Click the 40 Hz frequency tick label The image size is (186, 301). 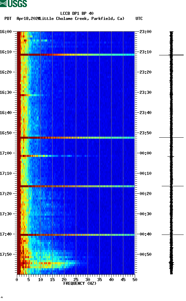(x=111, y=279)
